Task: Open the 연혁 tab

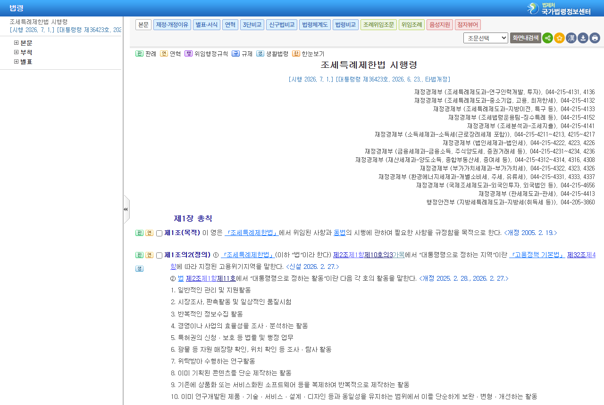Action: [230, 24]
